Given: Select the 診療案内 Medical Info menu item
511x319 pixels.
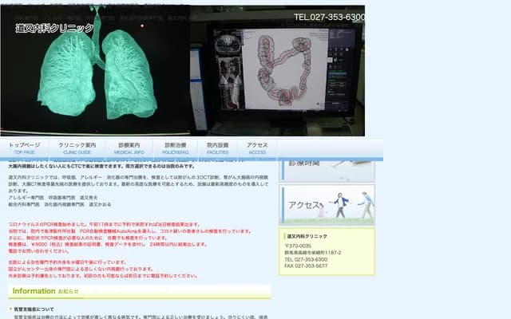Looking at the screenshot, I should pyautogui.click(x=129, y=148).
